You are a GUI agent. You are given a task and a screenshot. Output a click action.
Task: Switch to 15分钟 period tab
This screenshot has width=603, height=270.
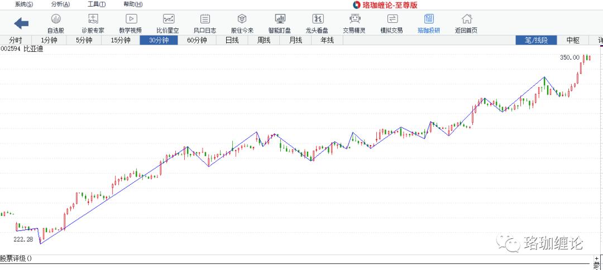[x=121, y=40]
